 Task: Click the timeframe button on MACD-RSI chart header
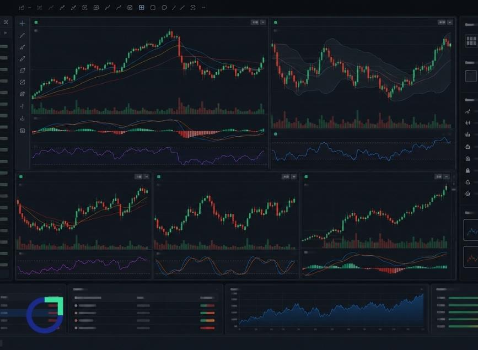255,22
